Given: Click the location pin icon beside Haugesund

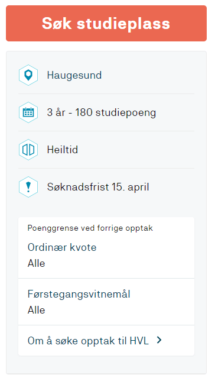Looking at the screenshot, I should tap(28, 75).
